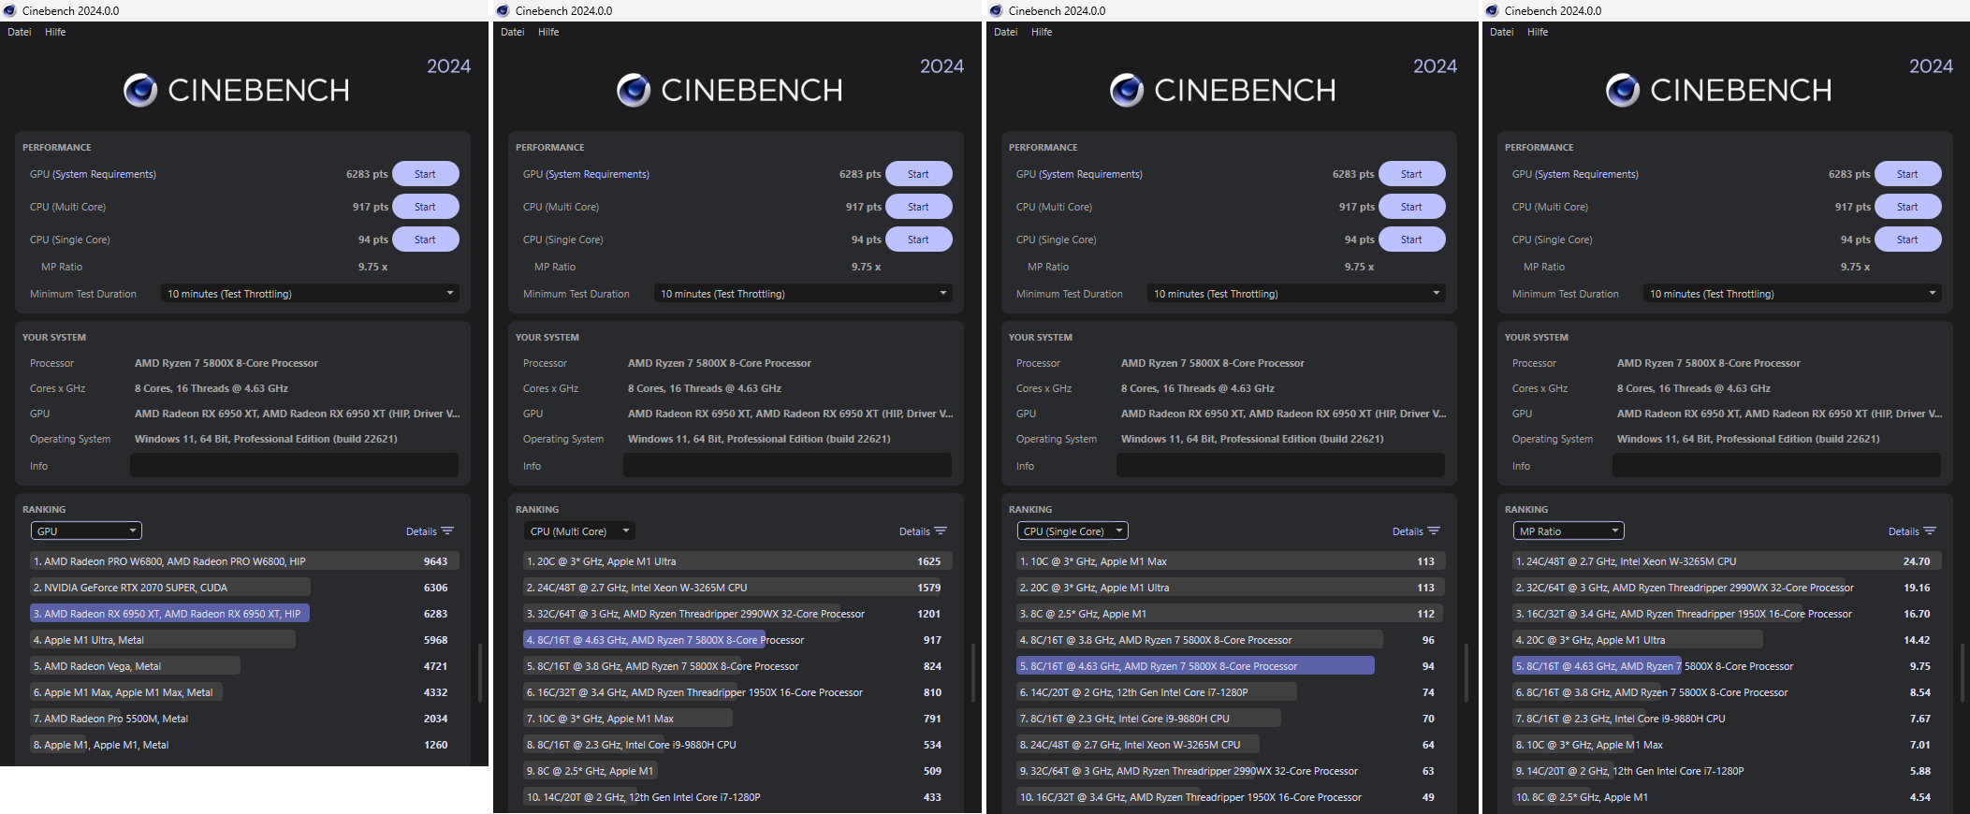Screen dimensions: 1970x814
Task: Click the Cinebench sphere logo in the GPU ranking window
Action: point(140,90)
